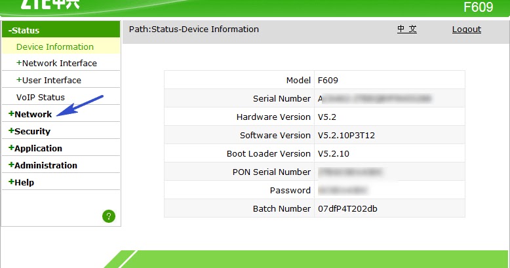
Task: Click the Logout link
Action: coord(467,29)
